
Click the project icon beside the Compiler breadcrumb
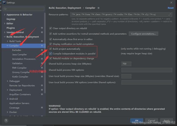(99, 8)
